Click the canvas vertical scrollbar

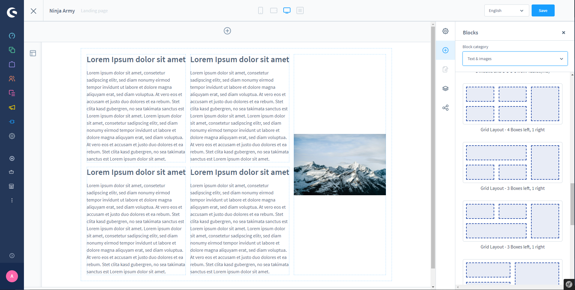(433, 147)
